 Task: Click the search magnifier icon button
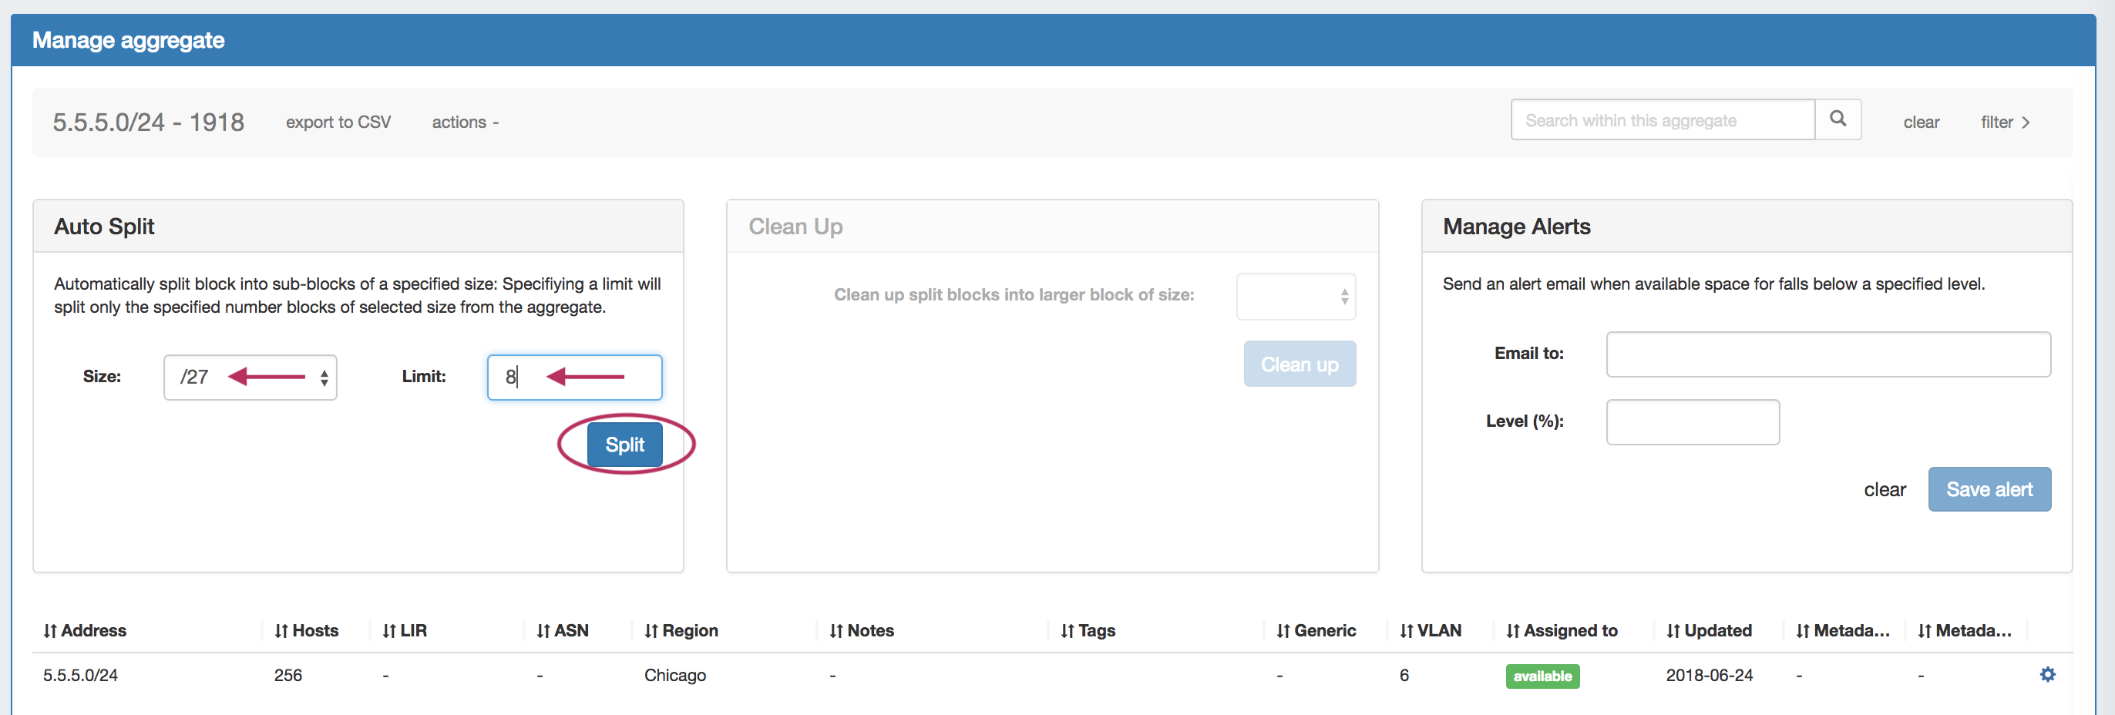pos(1838,120)
